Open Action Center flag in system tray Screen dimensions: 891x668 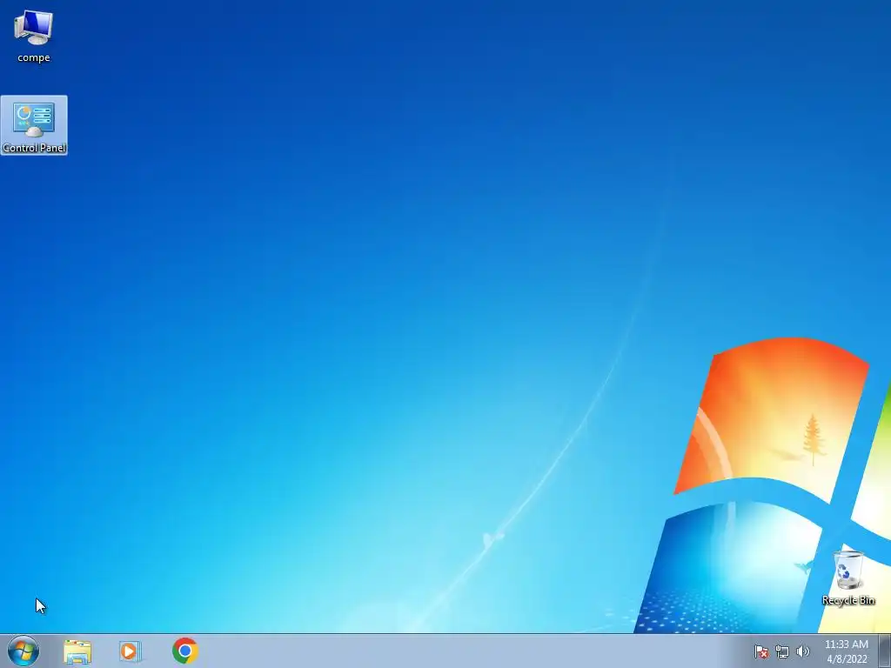760,651
